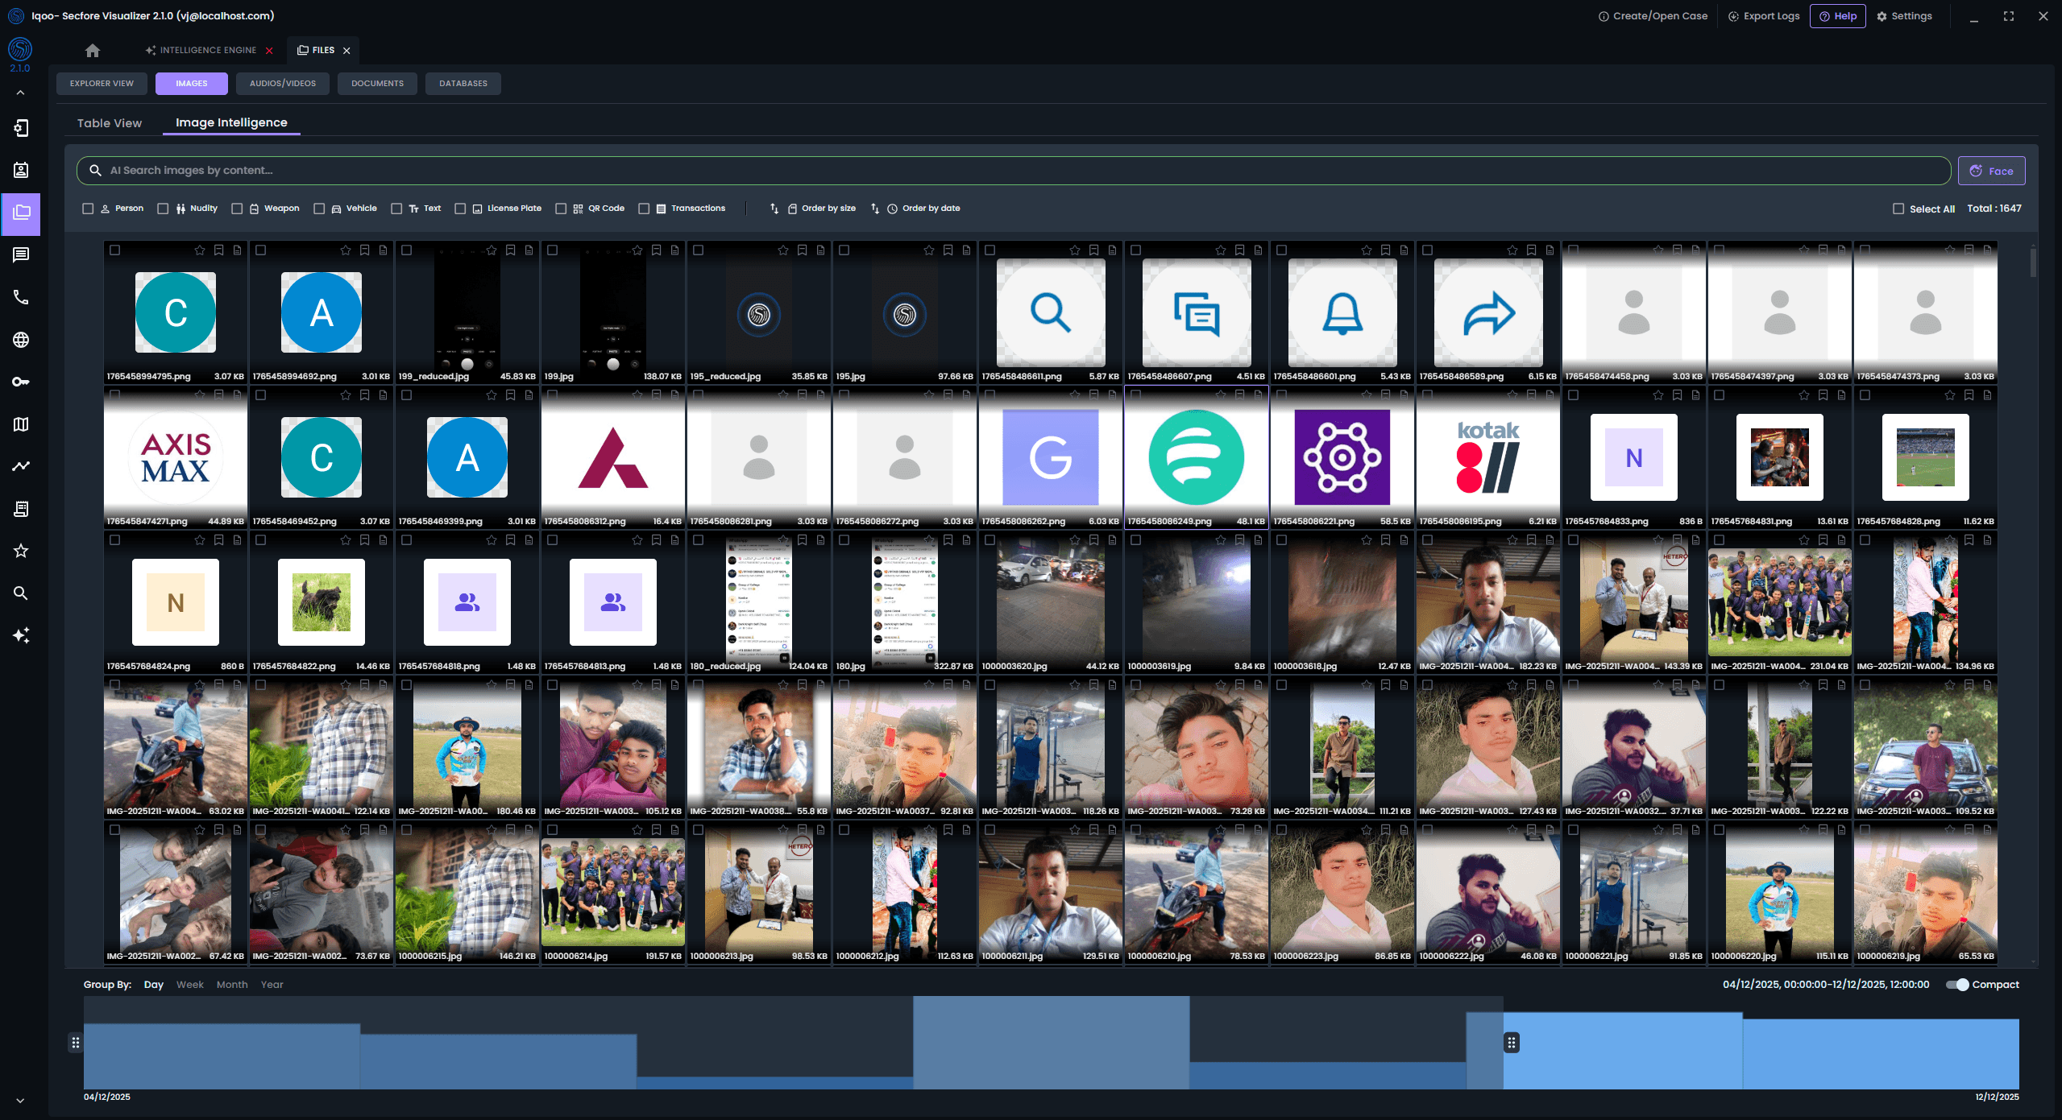Tick the Select All checkbox
This screenshot has height=1120, width=2062.
click(1898, 209)
